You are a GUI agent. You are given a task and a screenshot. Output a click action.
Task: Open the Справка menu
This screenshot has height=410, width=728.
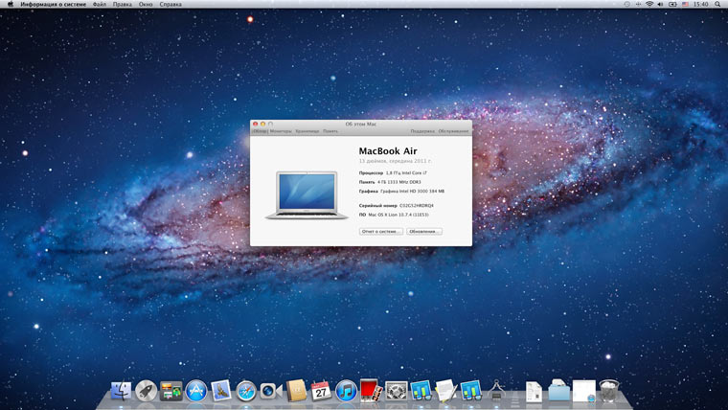(171, 4)
